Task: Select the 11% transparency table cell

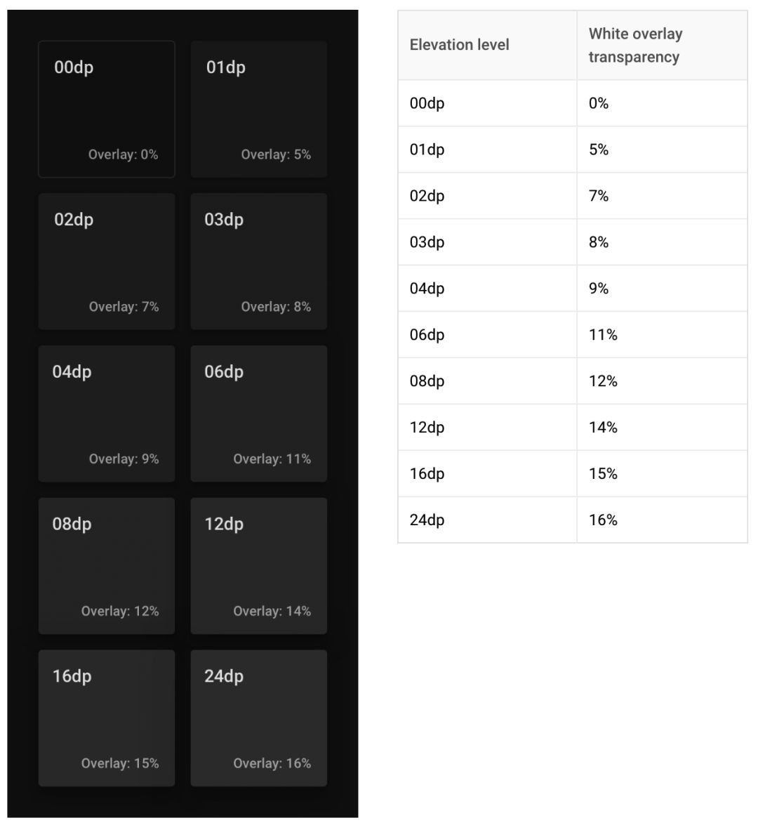Action: coord(603,335)
